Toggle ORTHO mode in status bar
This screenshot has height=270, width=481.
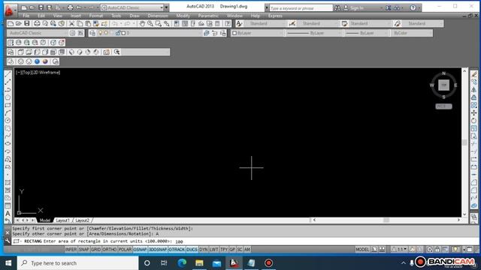point(110,250)
